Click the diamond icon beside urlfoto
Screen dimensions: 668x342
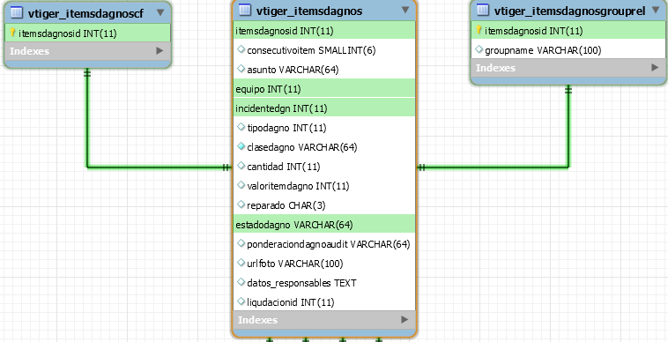(241, 263)
